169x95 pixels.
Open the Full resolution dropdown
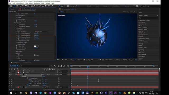pos(95,60)
